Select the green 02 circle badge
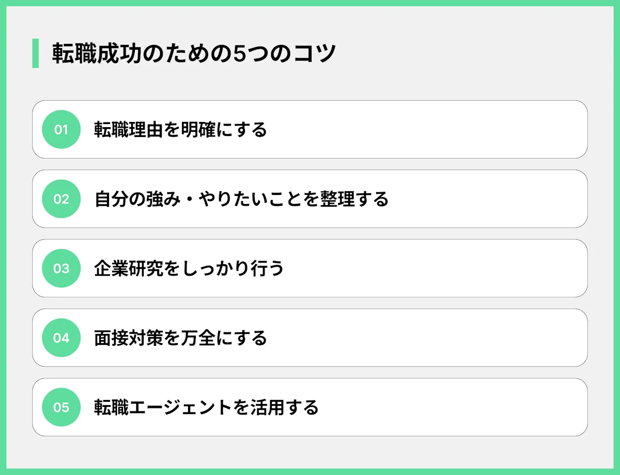The height and width of the screenshot is (475, 620). (x=61, y=199)
